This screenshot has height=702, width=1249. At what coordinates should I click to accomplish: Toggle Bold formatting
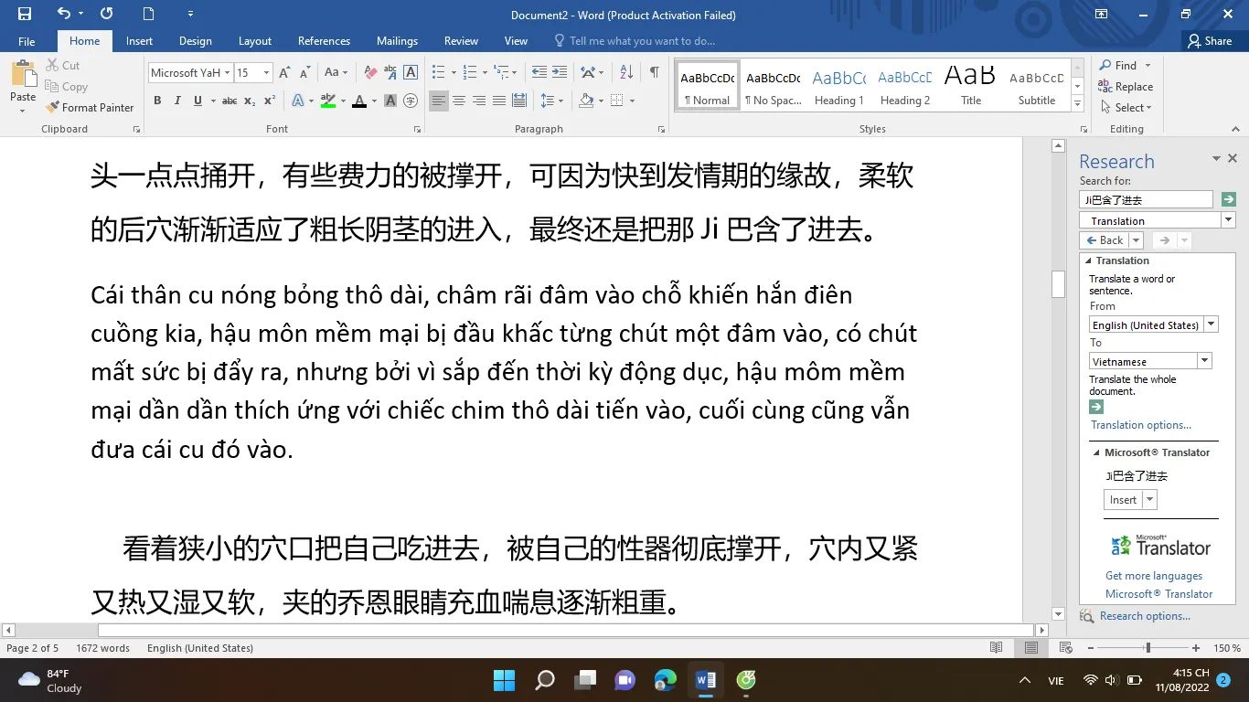[x=157, y=101]
